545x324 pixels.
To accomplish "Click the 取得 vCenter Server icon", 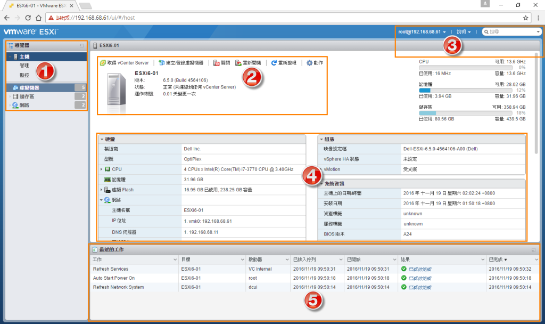I will coord(103,63).
